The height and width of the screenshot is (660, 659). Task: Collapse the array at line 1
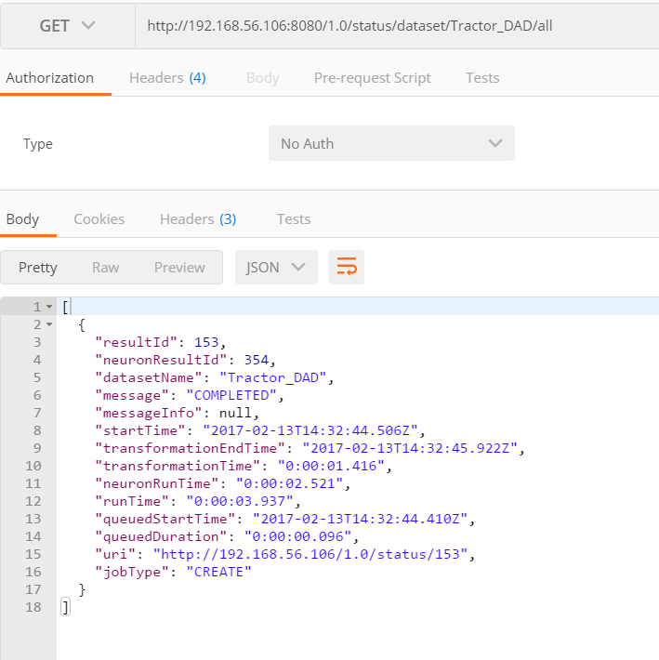[49, 307]
